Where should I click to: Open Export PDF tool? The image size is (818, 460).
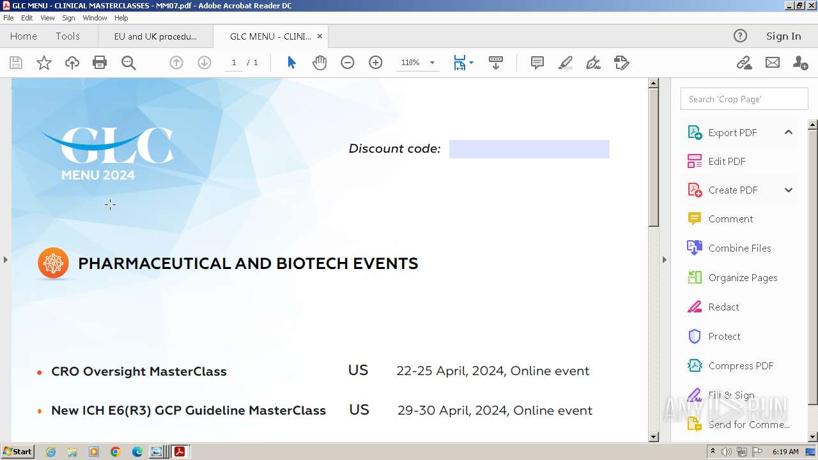click(x=732, y=132)
